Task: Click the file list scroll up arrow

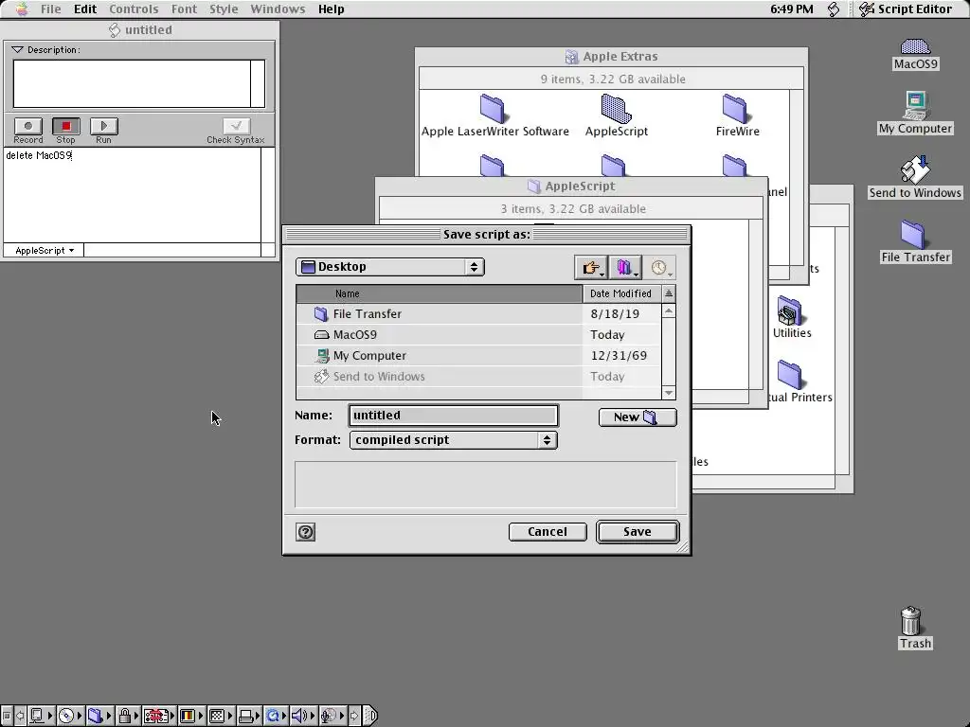Action: coord(668,310)
